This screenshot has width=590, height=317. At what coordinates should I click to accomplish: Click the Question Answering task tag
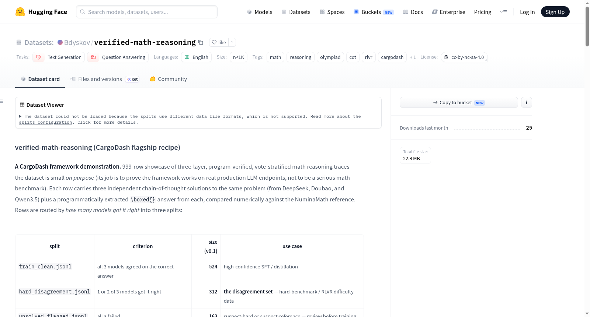point(118,57)
